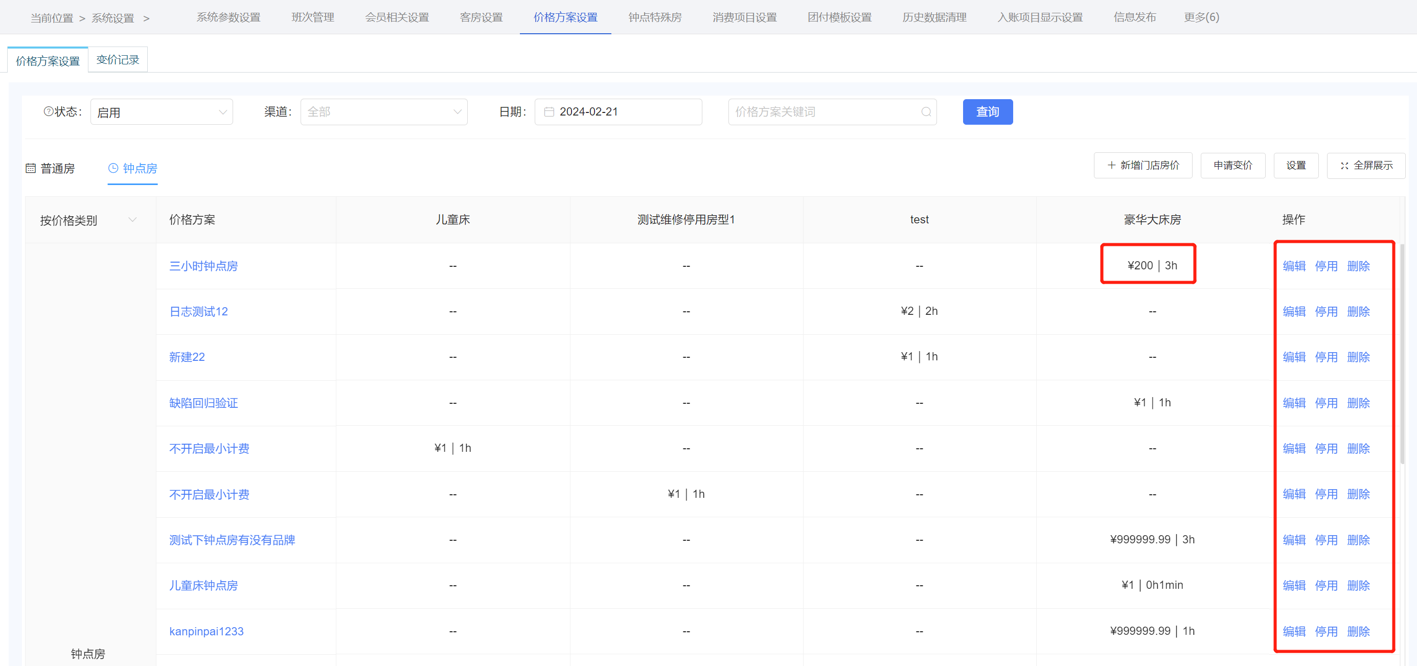1417x666 pixels.
Task: Open the 状态 dropdown showing 启用
Action: click(x=161, y=112)
